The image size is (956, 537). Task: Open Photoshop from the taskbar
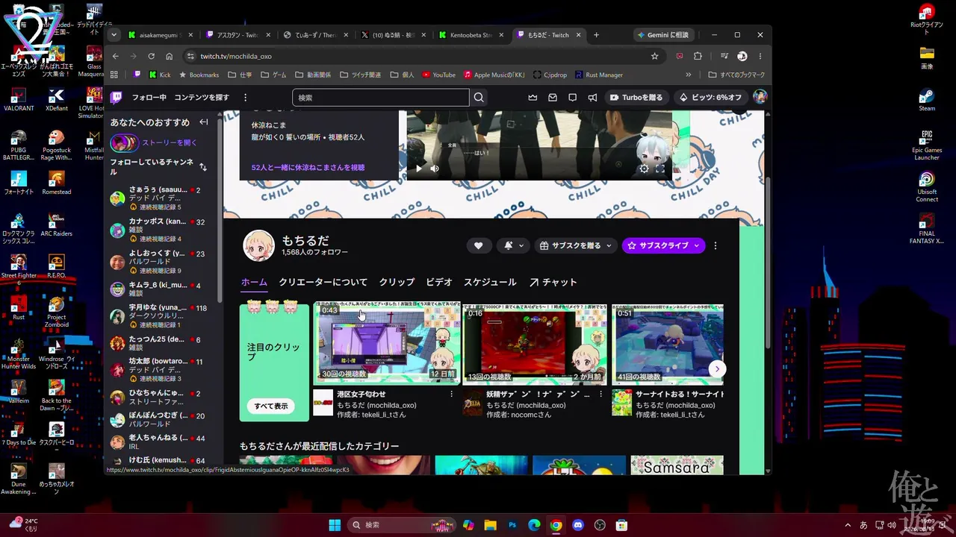pos(512,525)
